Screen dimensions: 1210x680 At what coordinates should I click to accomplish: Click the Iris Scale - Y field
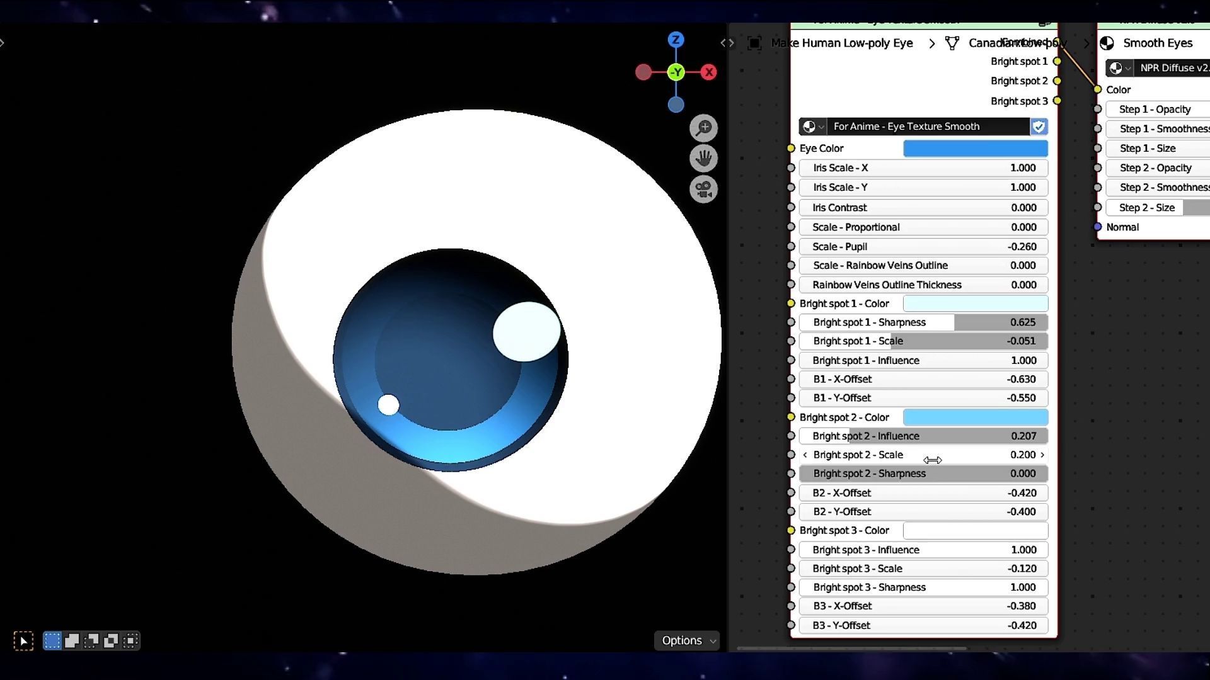click(x=924, y=188)
